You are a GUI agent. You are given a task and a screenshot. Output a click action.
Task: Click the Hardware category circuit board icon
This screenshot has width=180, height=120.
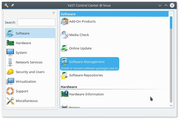click(x=10, y=43)
